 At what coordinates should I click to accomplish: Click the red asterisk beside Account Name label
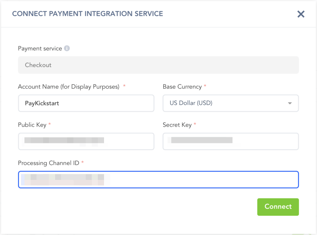(124, 86)
